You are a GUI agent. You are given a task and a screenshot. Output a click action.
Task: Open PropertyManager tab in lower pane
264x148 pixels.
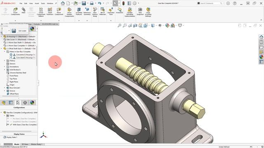pos(11,102)
